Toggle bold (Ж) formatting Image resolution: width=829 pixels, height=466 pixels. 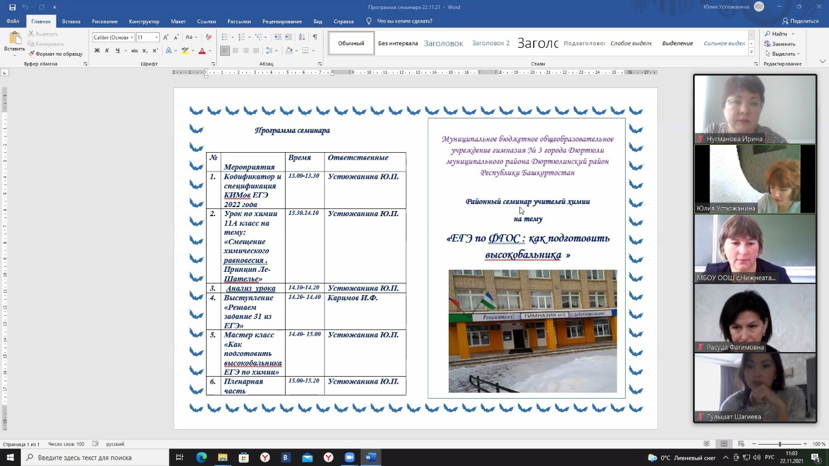[97, 50]
